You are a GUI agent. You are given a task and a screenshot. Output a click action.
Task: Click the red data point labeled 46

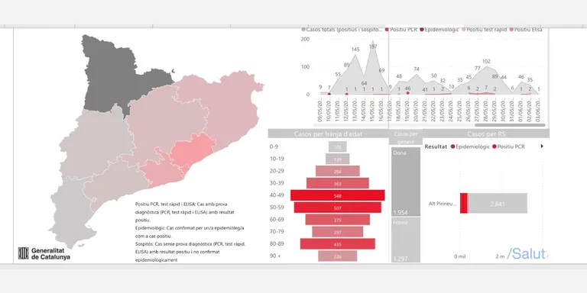tap(407, 92)
